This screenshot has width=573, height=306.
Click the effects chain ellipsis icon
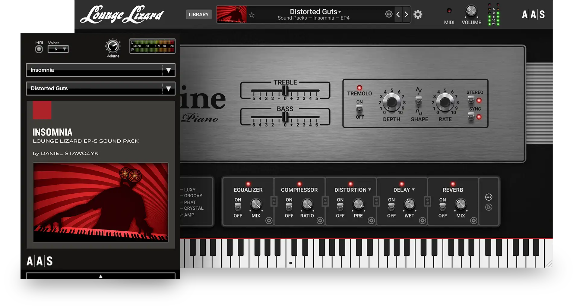[x=489, y=197]
